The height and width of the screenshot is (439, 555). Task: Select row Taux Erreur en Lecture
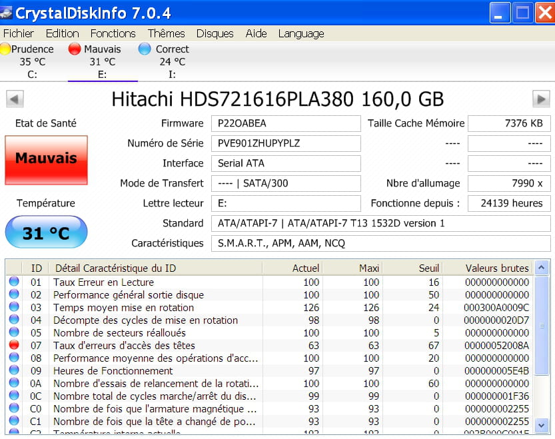coord(270,282)
